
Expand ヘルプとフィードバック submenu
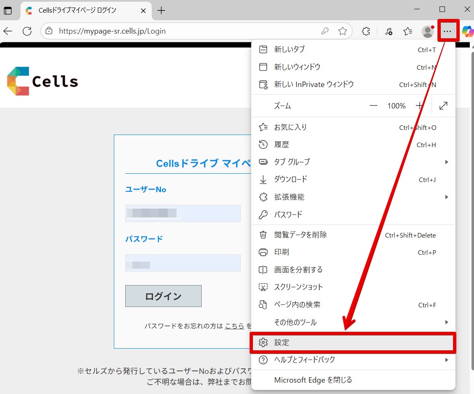(x=353, y=360)
